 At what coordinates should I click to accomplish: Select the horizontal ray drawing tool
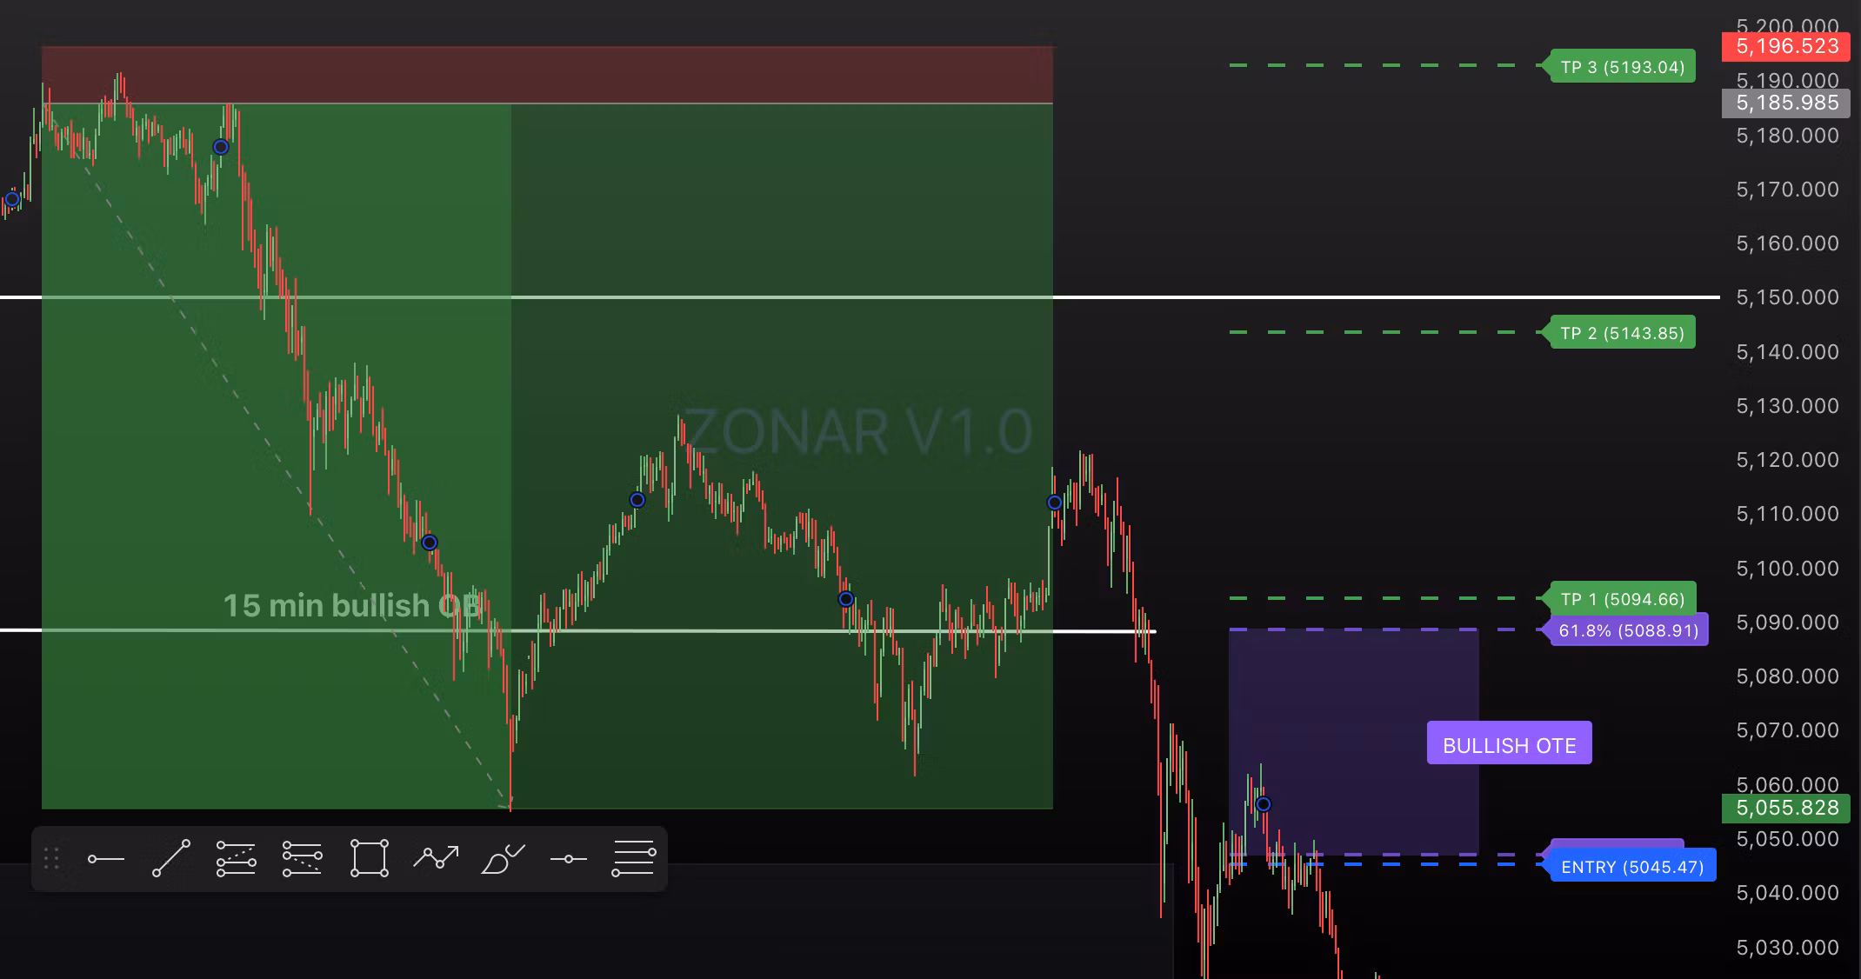[x=106, y=859]
